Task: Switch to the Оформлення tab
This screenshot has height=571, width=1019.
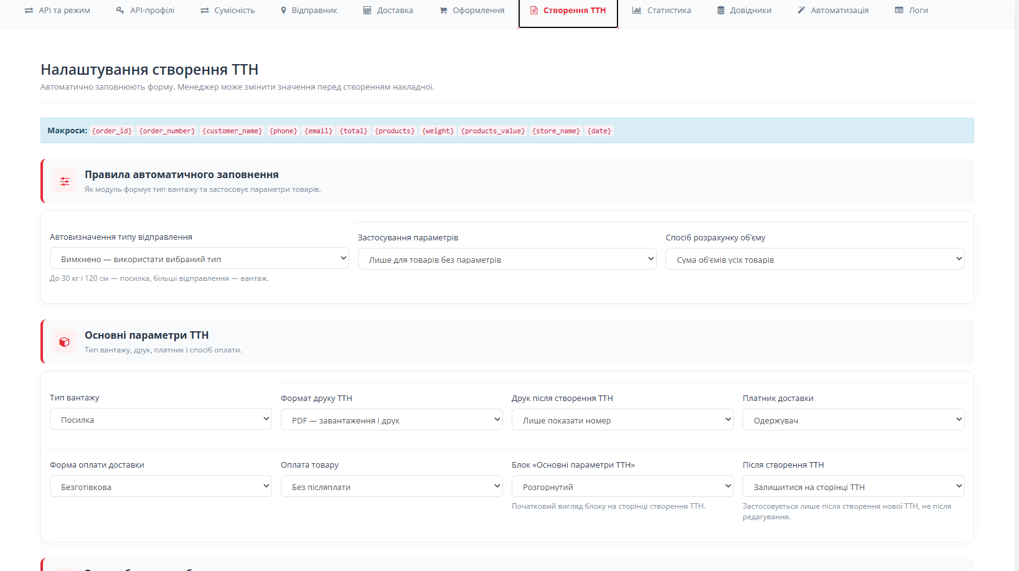Action: (x=472, y=11)
